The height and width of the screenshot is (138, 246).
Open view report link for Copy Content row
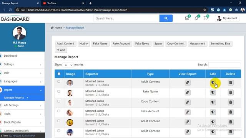pyautogui.click(x=187, y=102)
